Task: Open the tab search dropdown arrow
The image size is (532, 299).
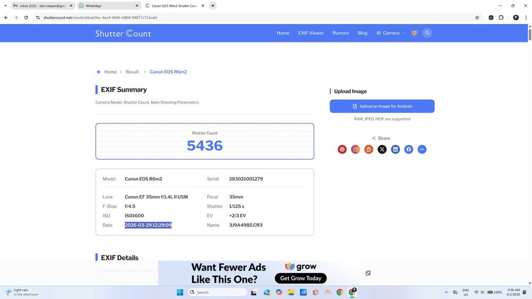Action: [5, 6]
